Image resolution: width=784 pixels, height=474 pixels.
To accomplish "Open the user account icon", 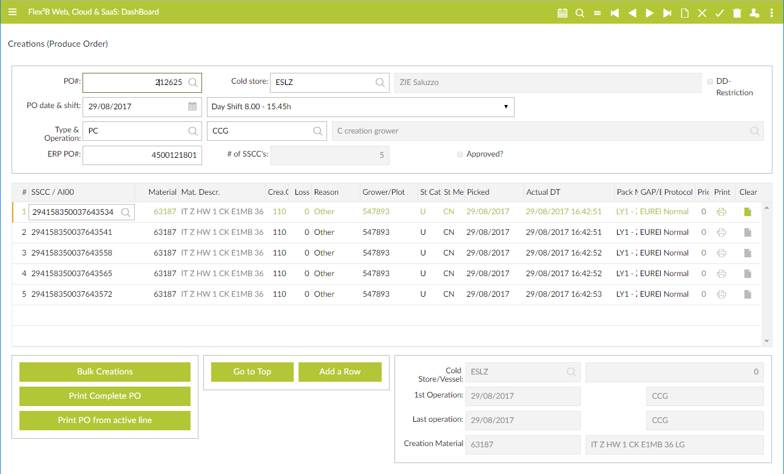I will tap(754, 13).
